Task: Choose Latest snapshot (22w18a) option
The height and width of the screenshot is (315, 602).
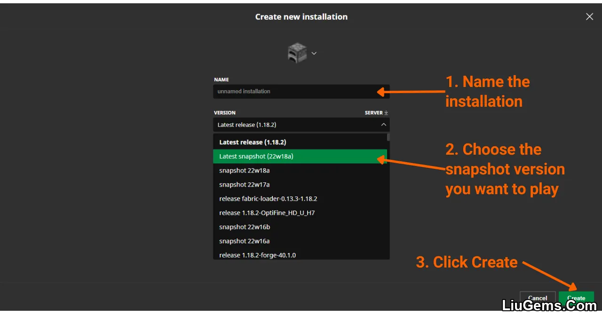Action: pyautogui.click(x=300, y=156)
